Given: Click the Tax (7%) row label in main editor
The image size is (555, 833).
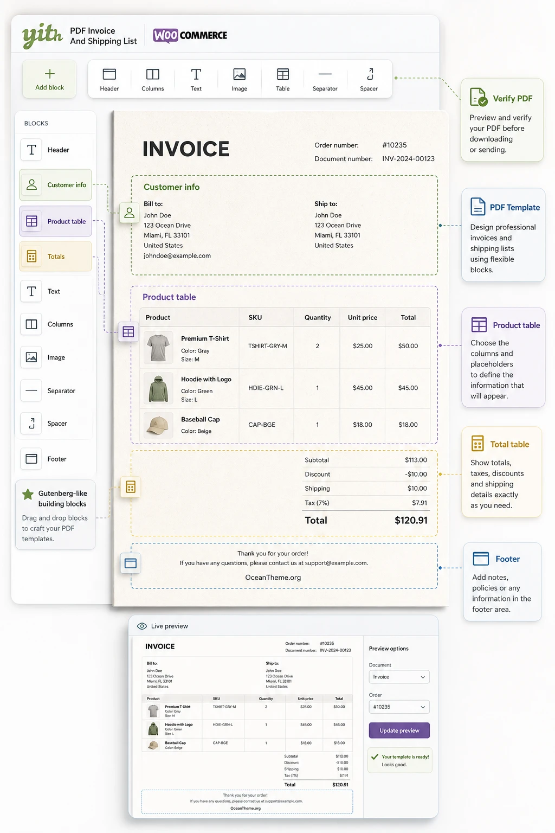Looking at the screenshot, I should point(317,503).
